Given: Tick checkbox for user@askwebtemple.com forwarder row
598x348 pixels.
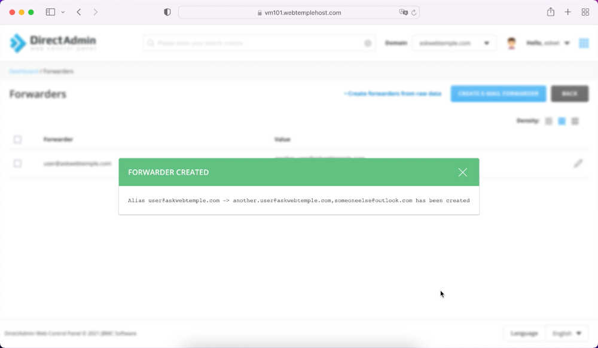Looking at the screenshot, I should coord(17,163).
